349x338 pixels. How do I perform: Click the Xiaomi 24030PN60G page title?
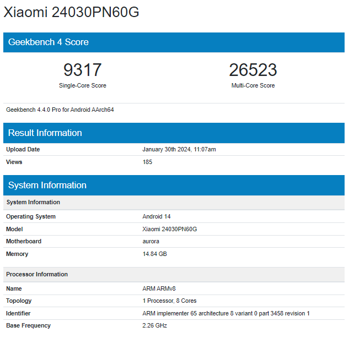click(x=71, y=12)
